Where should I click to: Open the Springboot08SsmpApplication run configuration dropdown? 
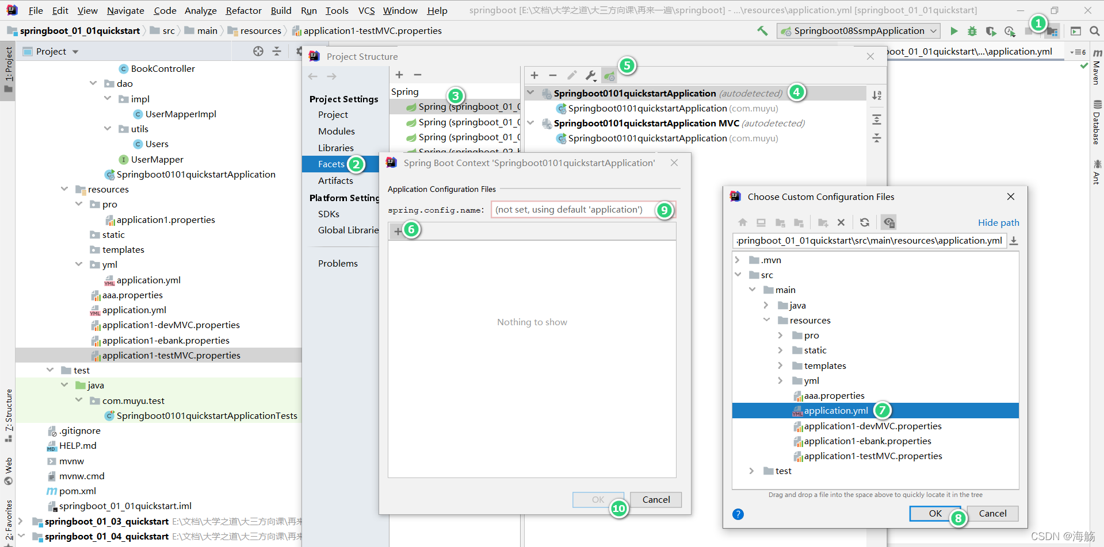pyautogui.click(x=934, y=31)
